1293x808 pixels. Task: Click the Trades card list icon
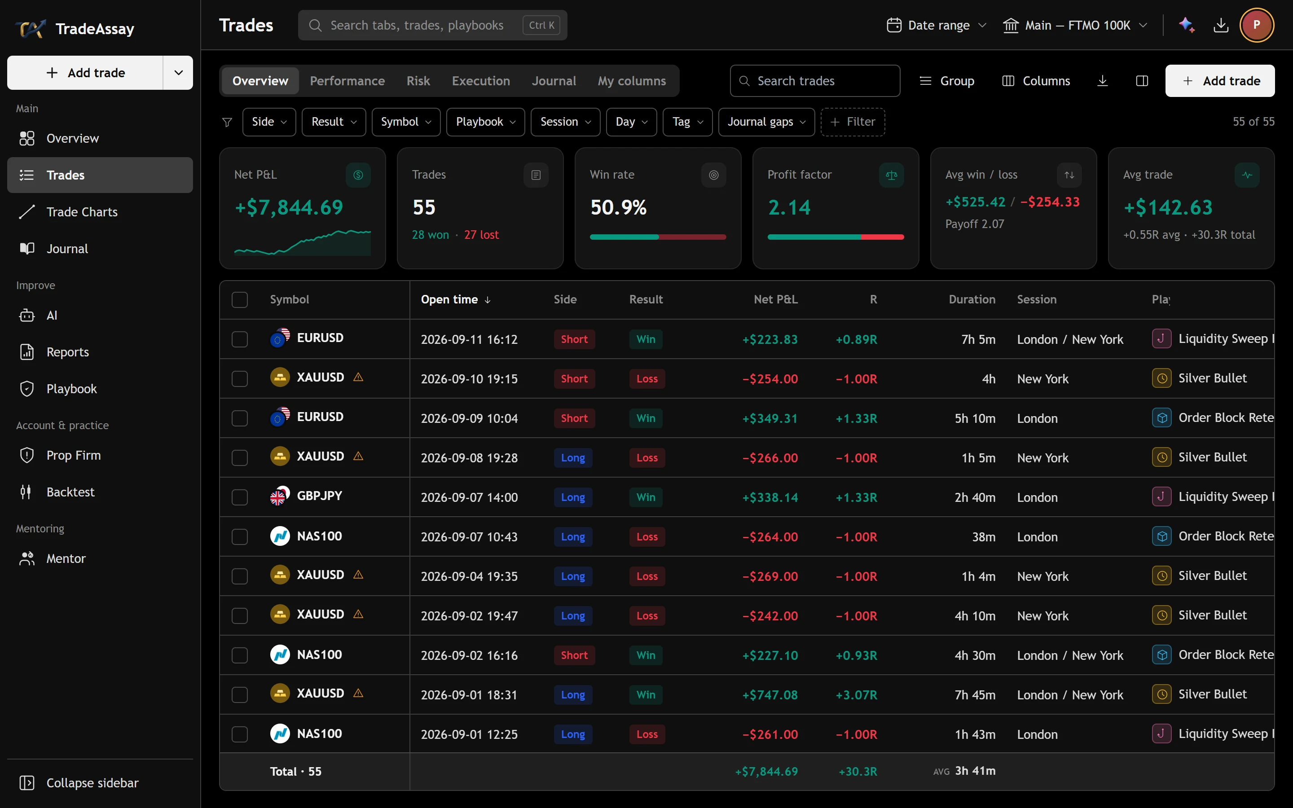tap(536, 175)
